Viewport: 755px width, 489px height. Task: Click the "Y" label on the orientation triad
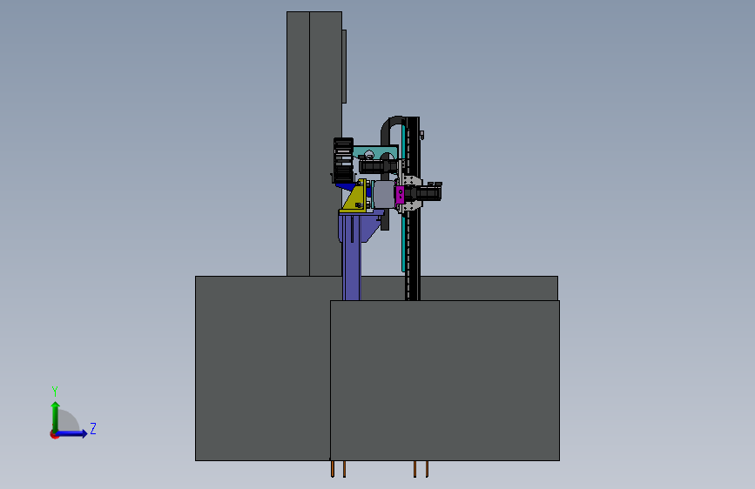coord(55,391)
